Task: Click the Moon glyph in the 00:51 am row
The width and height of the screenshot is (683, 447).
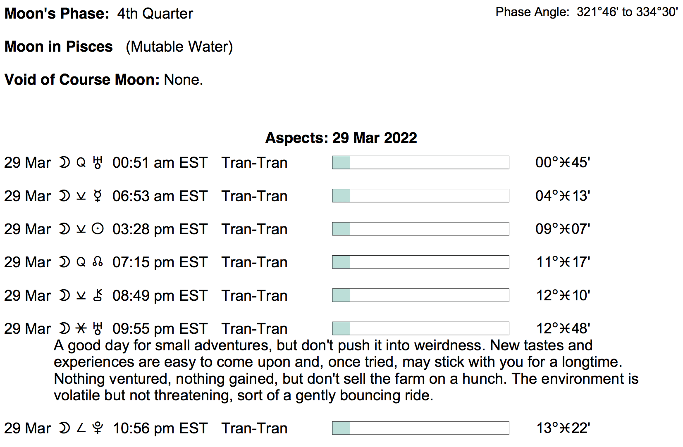Action: [64, 163]
